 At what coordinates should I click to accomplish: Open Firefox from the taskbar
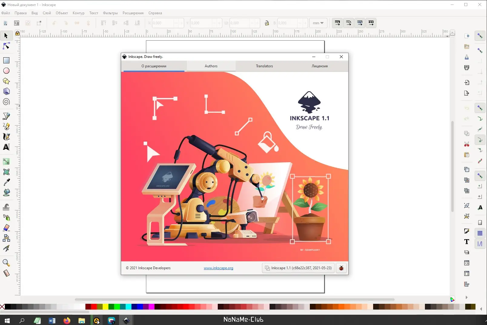pyautogui.click(x=67, y=320)
